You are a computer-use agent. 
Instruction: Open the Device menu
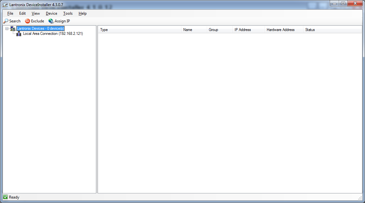click(x=51, y=13)
